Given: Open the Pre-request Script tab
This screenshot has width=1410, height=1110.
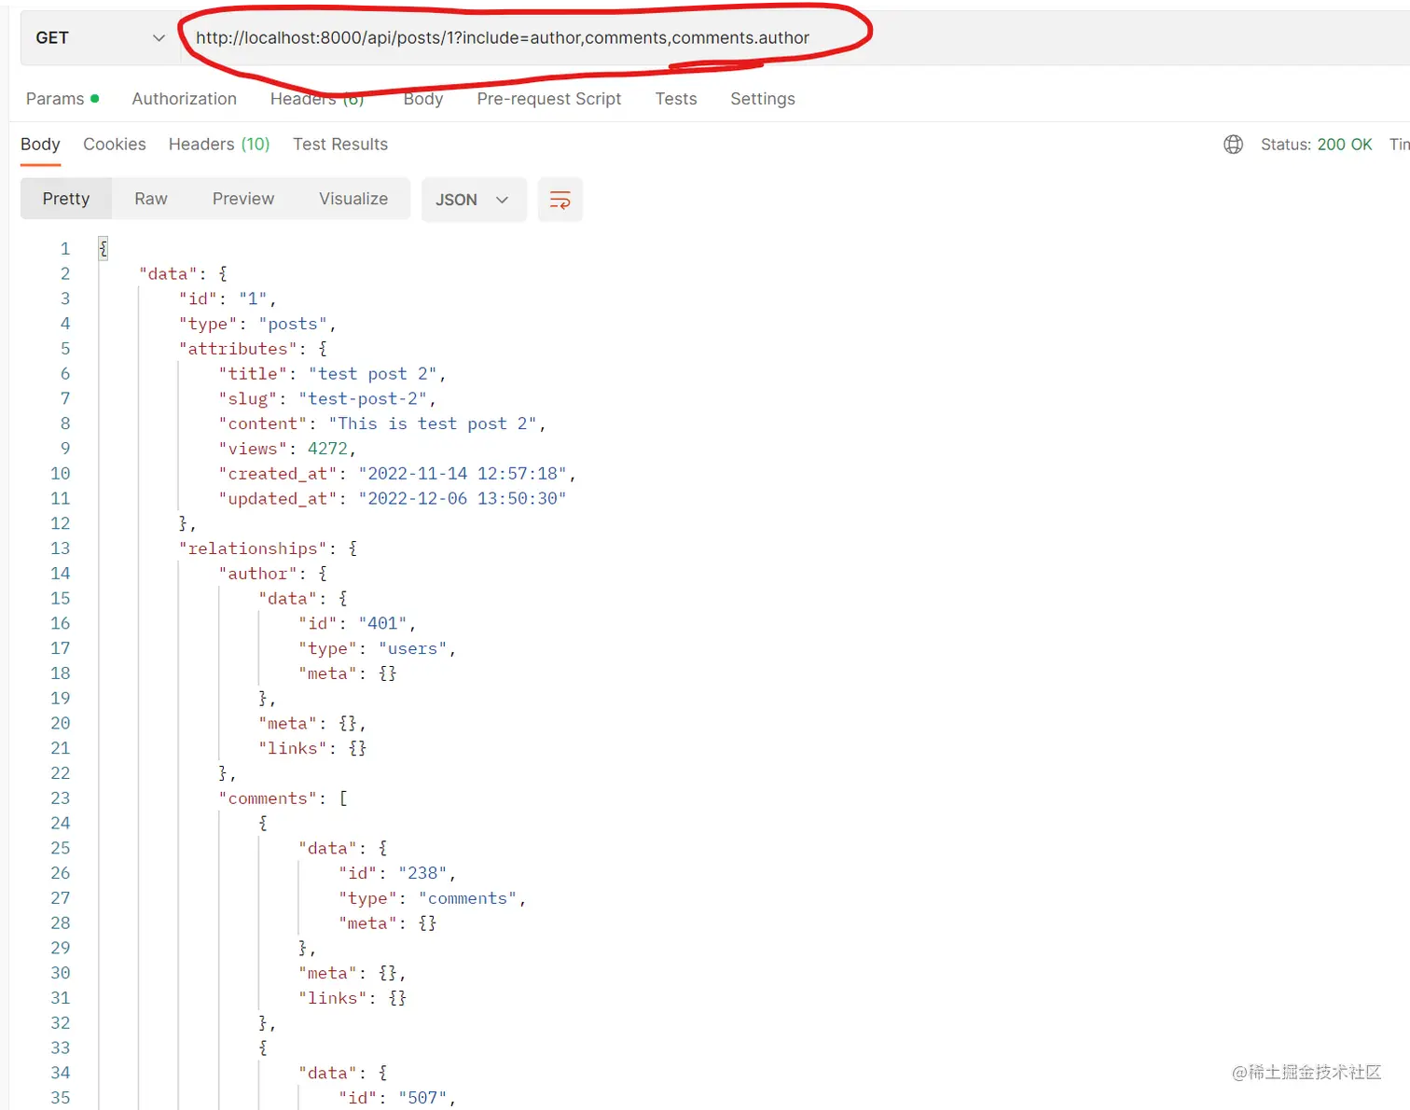Looking at the screenshot, I should click(x=548, y=99).
